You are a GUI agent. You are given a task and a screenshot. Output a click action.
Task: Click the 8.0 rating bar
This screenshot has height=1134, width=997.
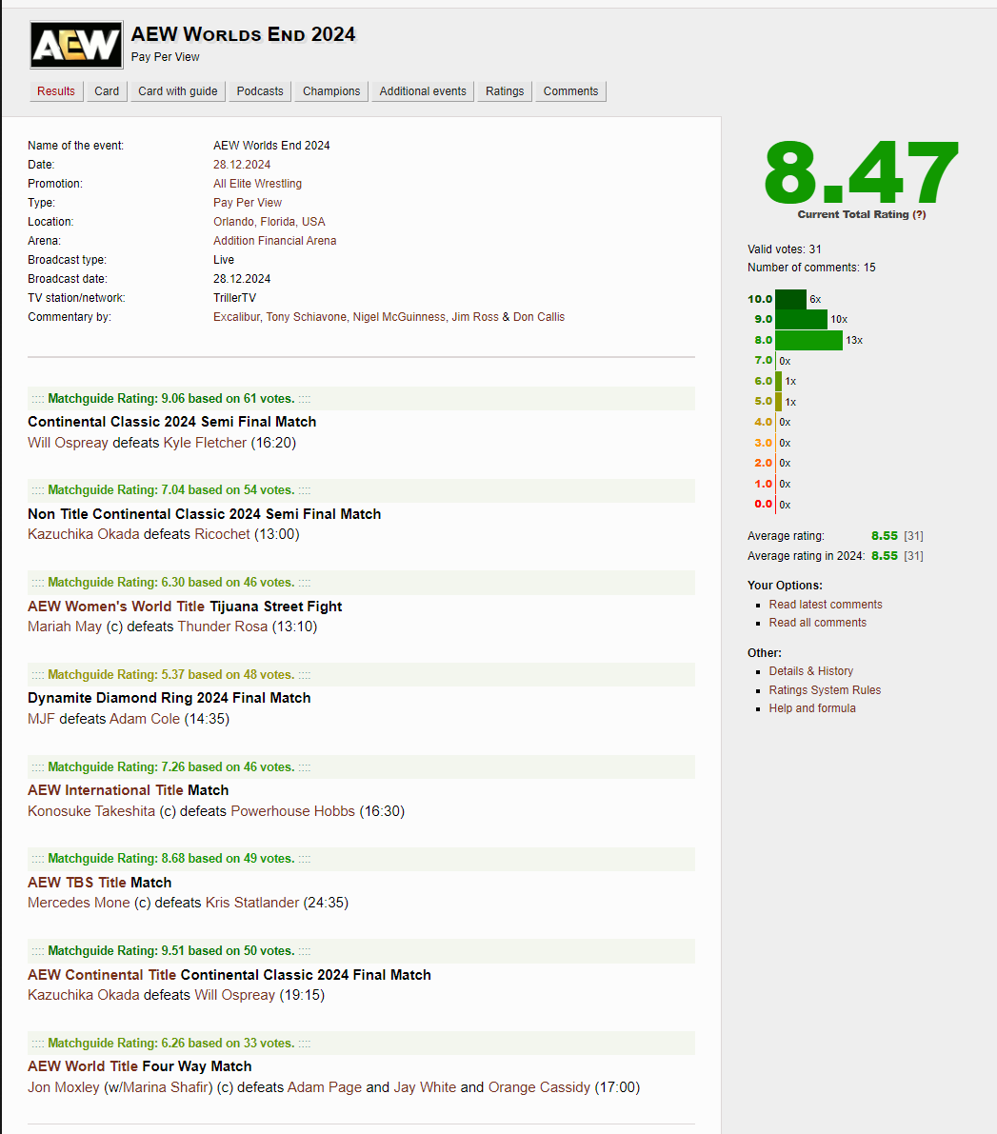coord(808,340)
